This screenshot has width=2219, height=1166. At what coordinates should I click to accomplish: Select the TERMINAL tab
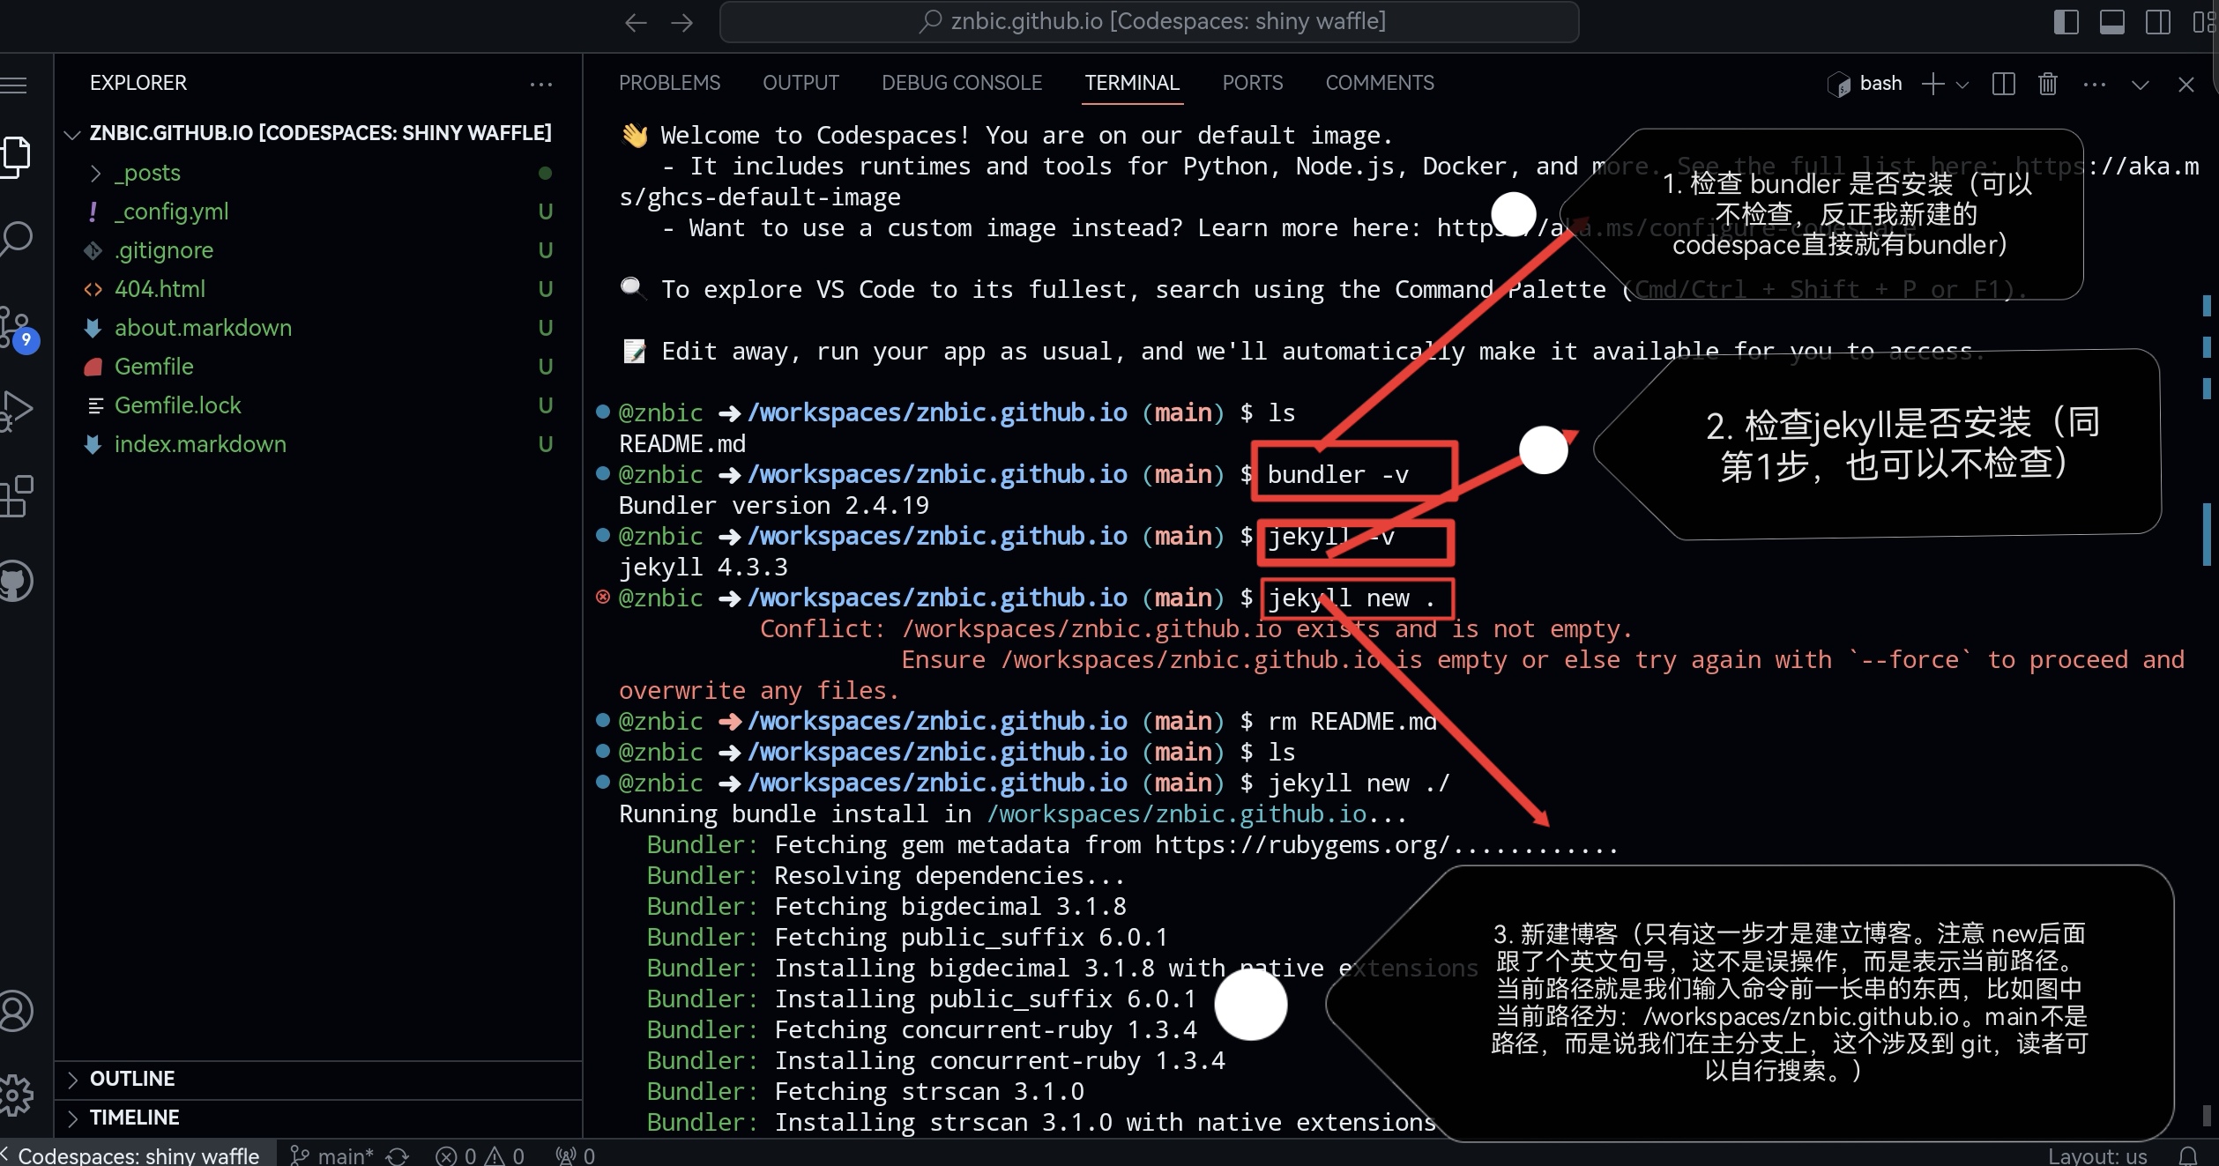click(x=1132, y=83)
